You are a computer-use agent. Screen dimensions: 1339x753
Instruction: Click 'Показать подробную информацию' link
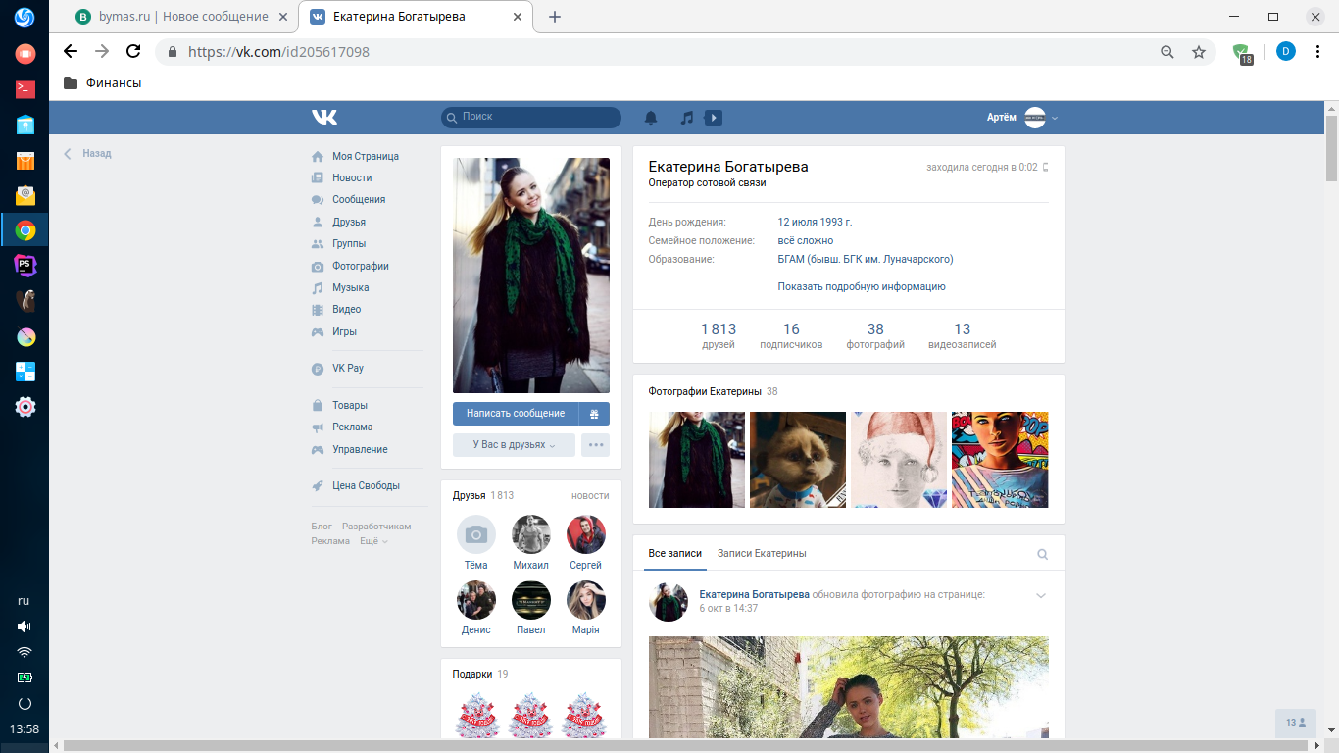tap(861, 287)
